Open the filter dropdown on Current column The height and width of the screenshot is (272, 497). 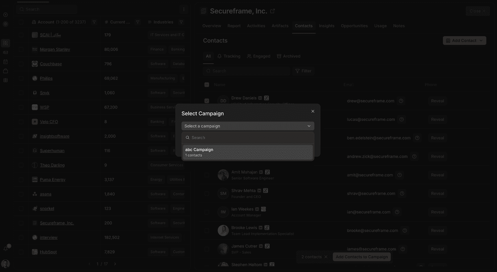[138, 22]
